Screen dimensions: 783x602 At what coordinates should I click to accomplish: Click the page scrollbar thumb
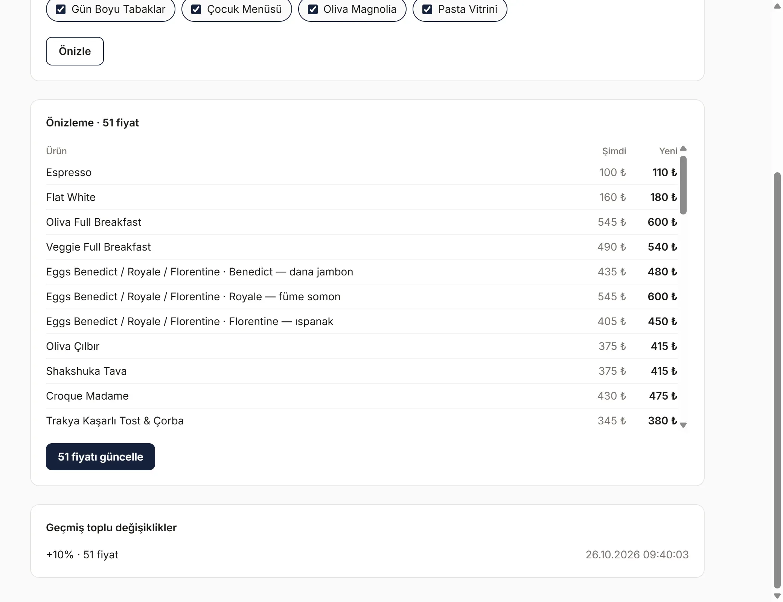point(777,380)
